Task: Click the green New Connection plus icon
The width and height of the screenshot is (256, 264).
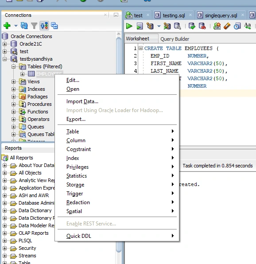Action: (x=7, y=26)
